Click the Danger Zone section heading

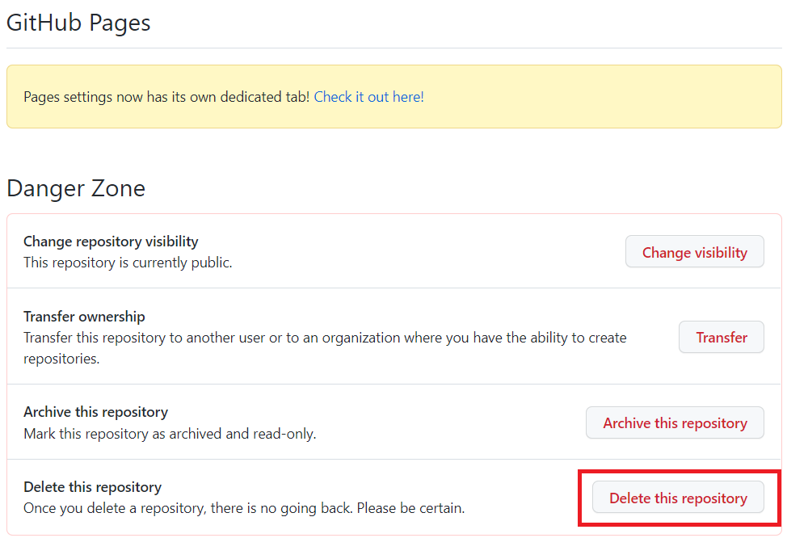[x=76, y=188]
